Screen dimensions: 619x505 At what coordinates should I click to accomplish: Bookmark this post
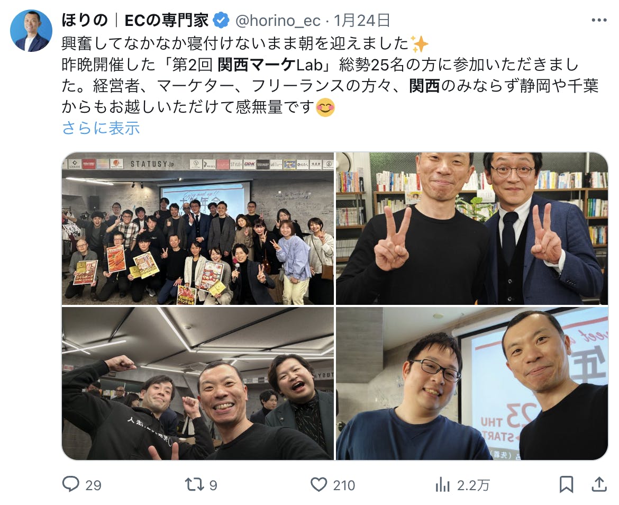point(566,484)
